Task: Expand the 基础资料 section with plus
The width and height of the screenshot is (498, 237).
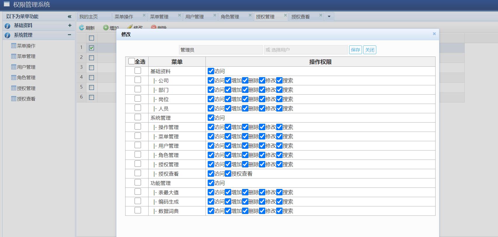Action: pyautogui.click(x=70, y=26)
